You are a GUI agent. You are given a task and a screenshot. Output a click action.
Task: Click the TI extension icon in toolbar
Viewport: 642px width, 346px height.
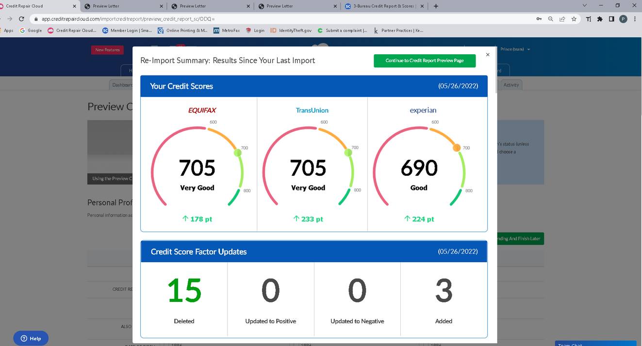[x=589, y=19]
